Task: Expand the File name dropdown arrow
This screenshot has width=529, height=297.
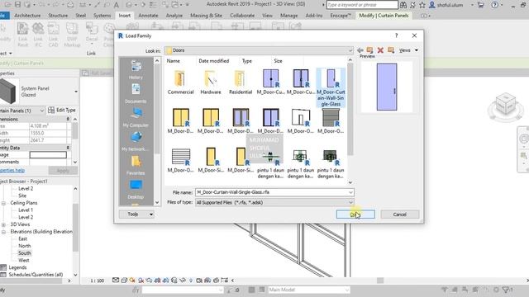Action: 350,192
